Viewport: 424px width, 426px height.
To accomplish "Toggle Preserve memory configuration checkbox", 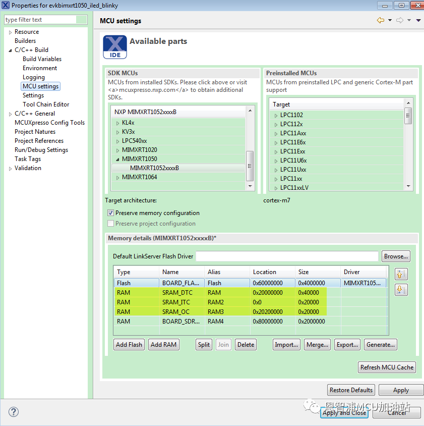I will [110, 212].
